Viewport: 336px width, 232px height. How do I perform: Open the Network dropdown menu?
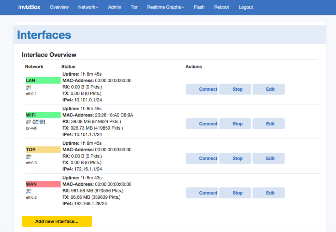[x=88, y=7]
